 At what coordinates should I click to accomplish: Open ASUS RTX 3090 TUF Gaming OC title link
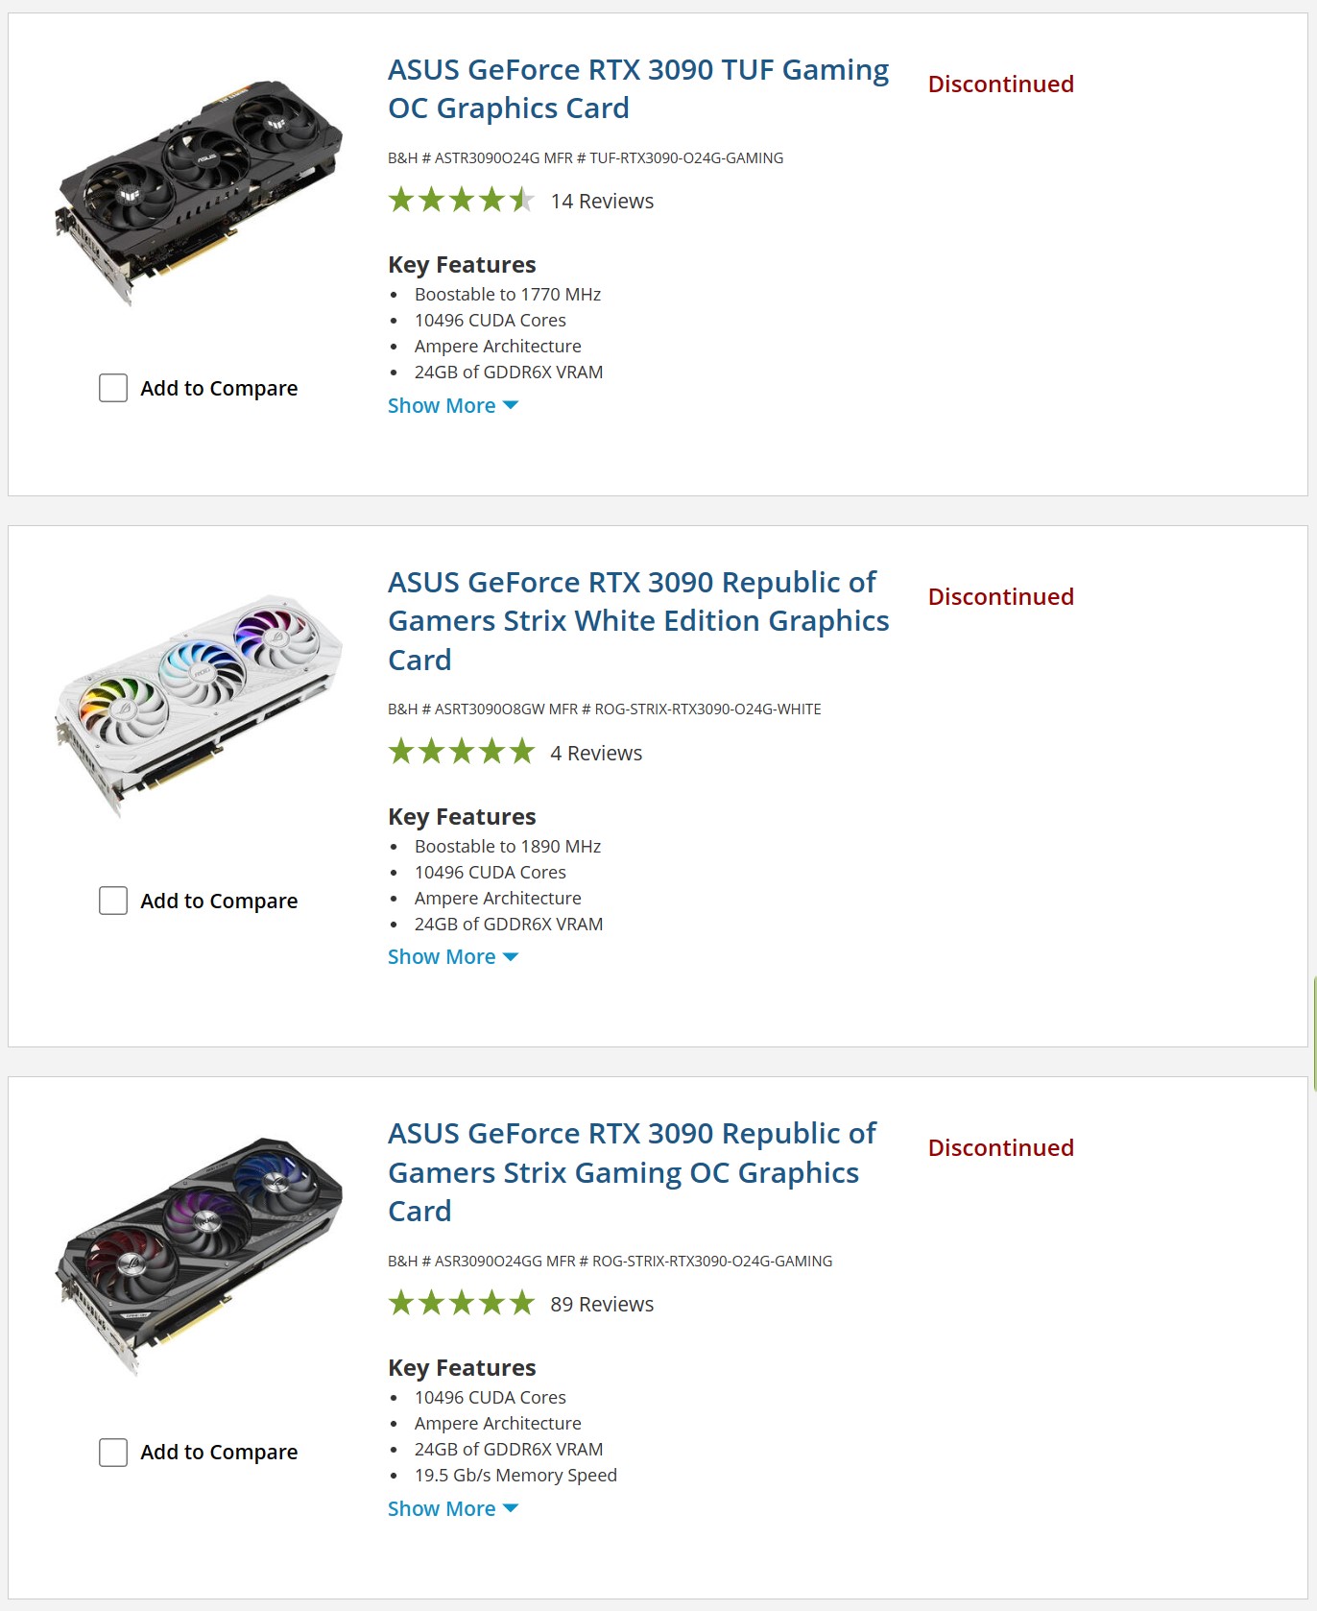click(638, 89)
